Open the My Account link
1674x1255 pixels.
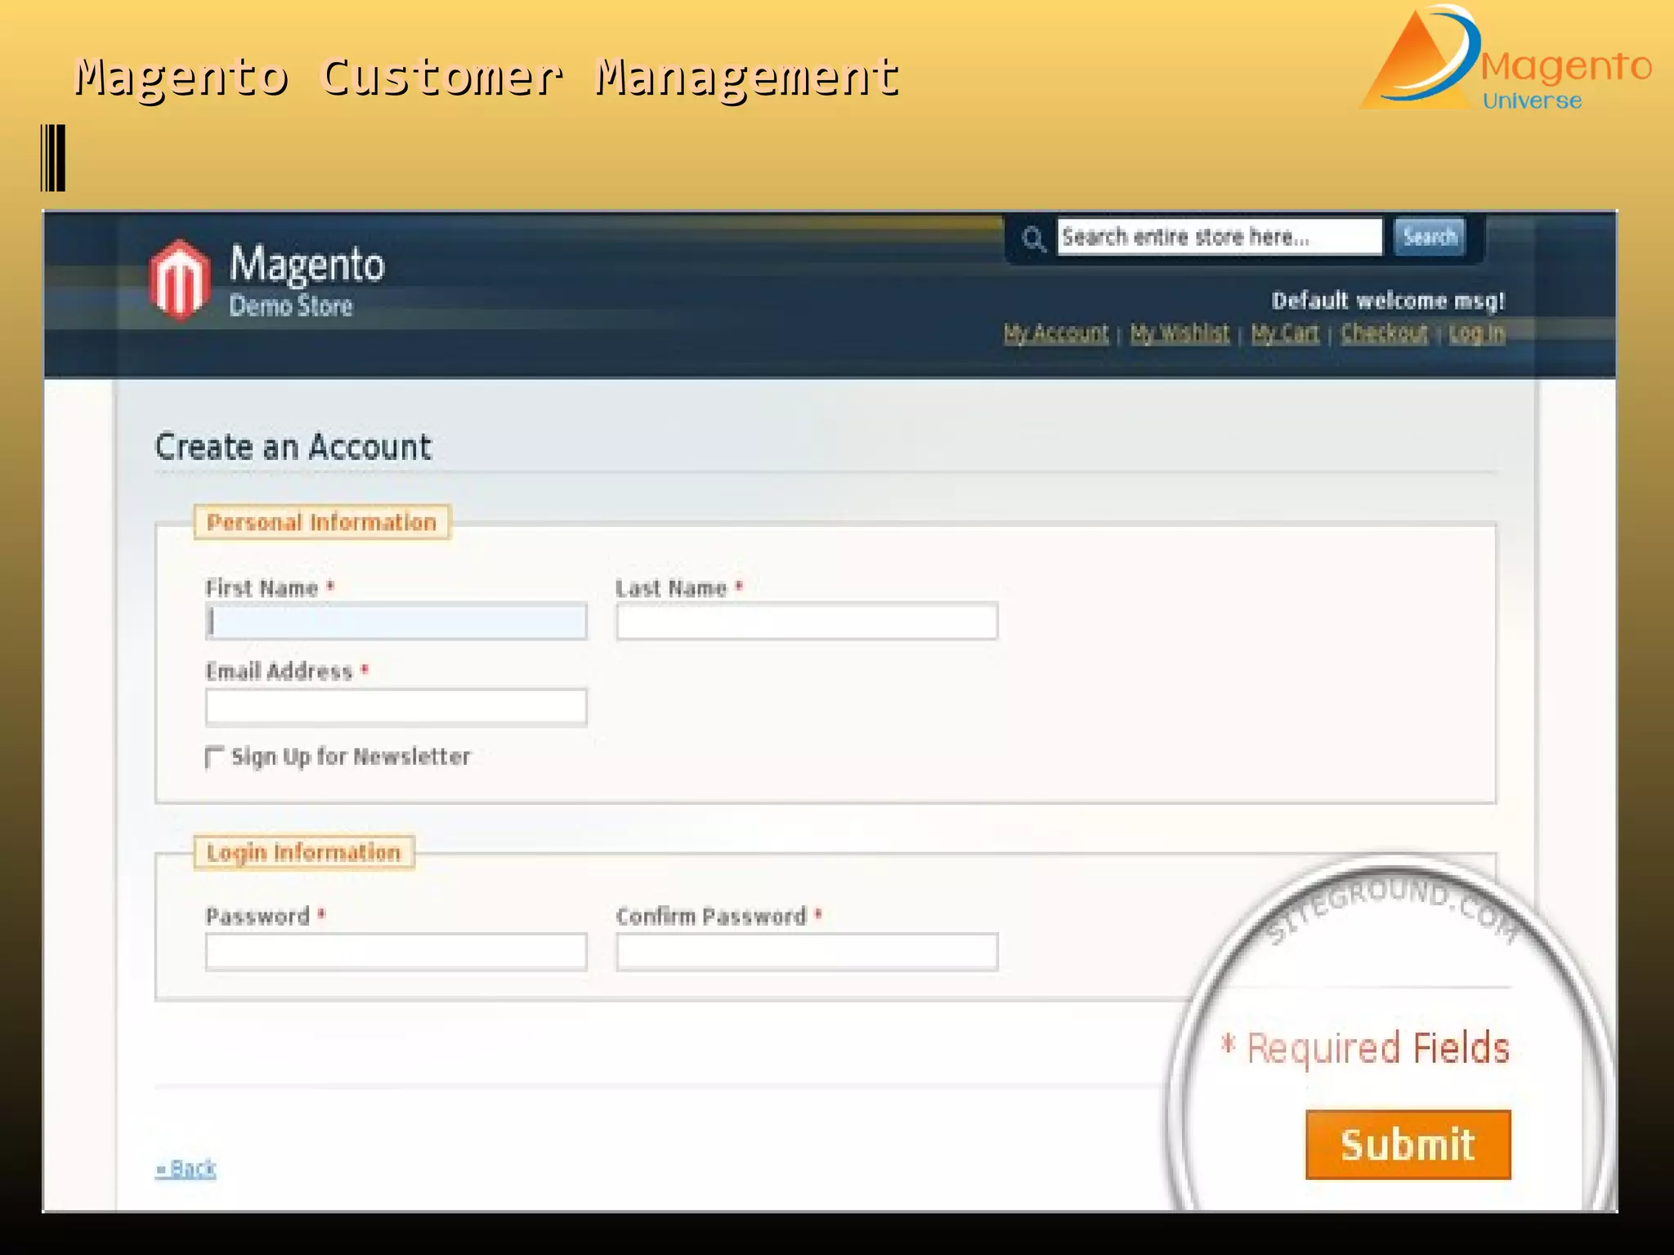click(x=1056, y=333)
